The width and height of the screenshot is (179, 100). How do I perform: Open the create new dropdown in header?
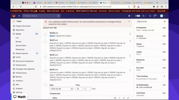(130, 16)
